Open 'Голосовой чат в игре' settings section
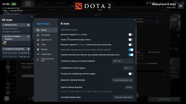 [46, 60]
